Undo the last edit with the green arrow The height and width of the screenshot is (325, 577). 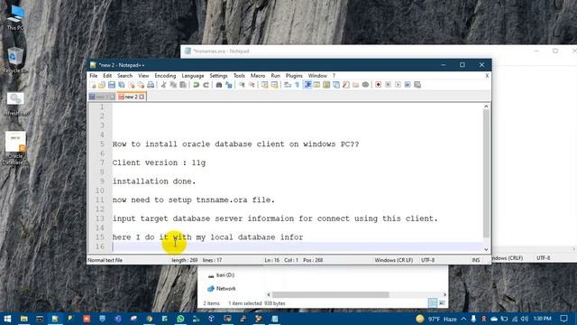pyautogui.click(x=197, y=85)
